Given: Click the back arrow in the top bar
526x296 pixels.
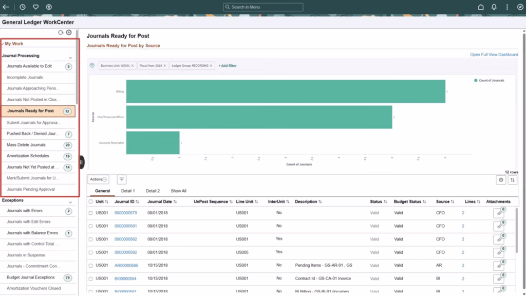Looking at the screenshot, I should tap(6, 7).
